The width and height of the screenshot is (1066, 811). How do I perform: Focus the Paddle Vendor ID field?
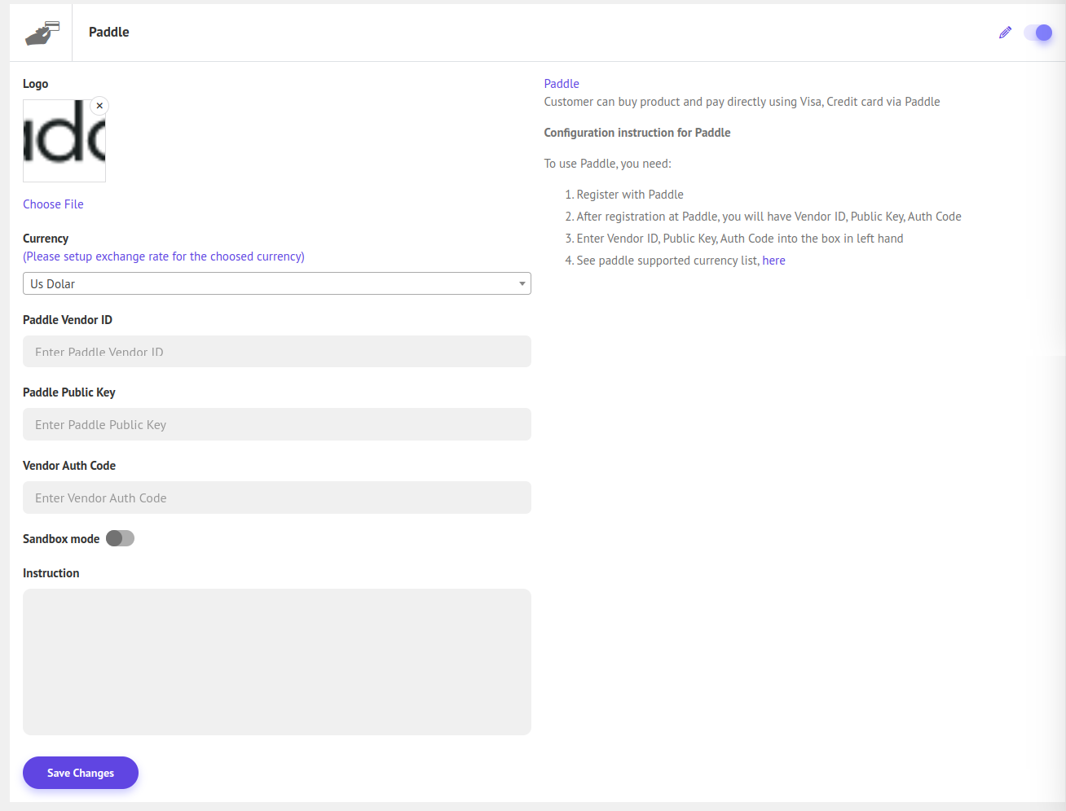click(277, 352)
